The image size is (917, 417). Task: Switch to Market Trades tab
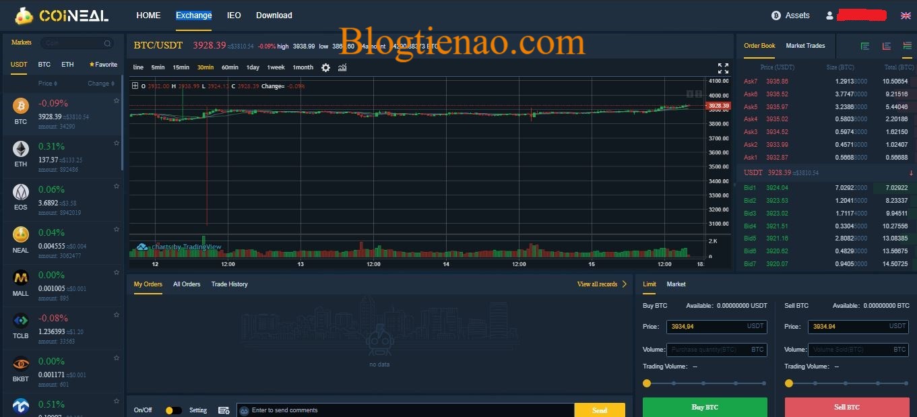click(x=805, y=46)
